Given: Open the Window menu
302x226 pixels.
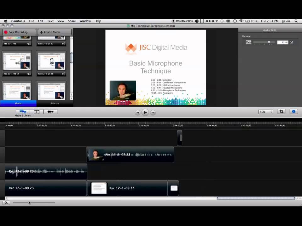Looking at the screenshot, I should pyautogui.click(x=85, y=21).
